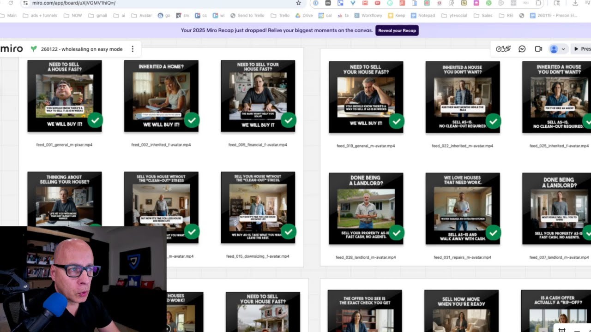Click green checkmark on feed_022_inherited_m-avatar card
The image size is (591, 332).
click(493, 121)
